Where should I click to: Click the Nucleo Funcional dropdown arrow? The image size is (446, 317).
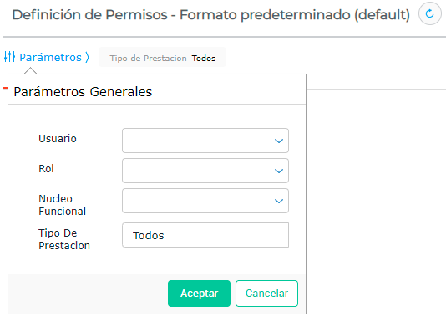pos(279,201)
